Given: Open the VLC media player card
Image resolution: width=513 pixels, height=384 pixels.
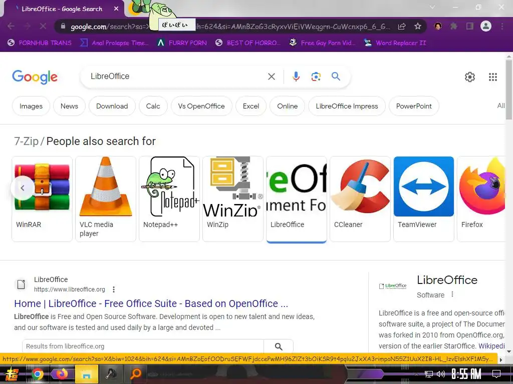Looking at the screenshot, I should (106, 199).
